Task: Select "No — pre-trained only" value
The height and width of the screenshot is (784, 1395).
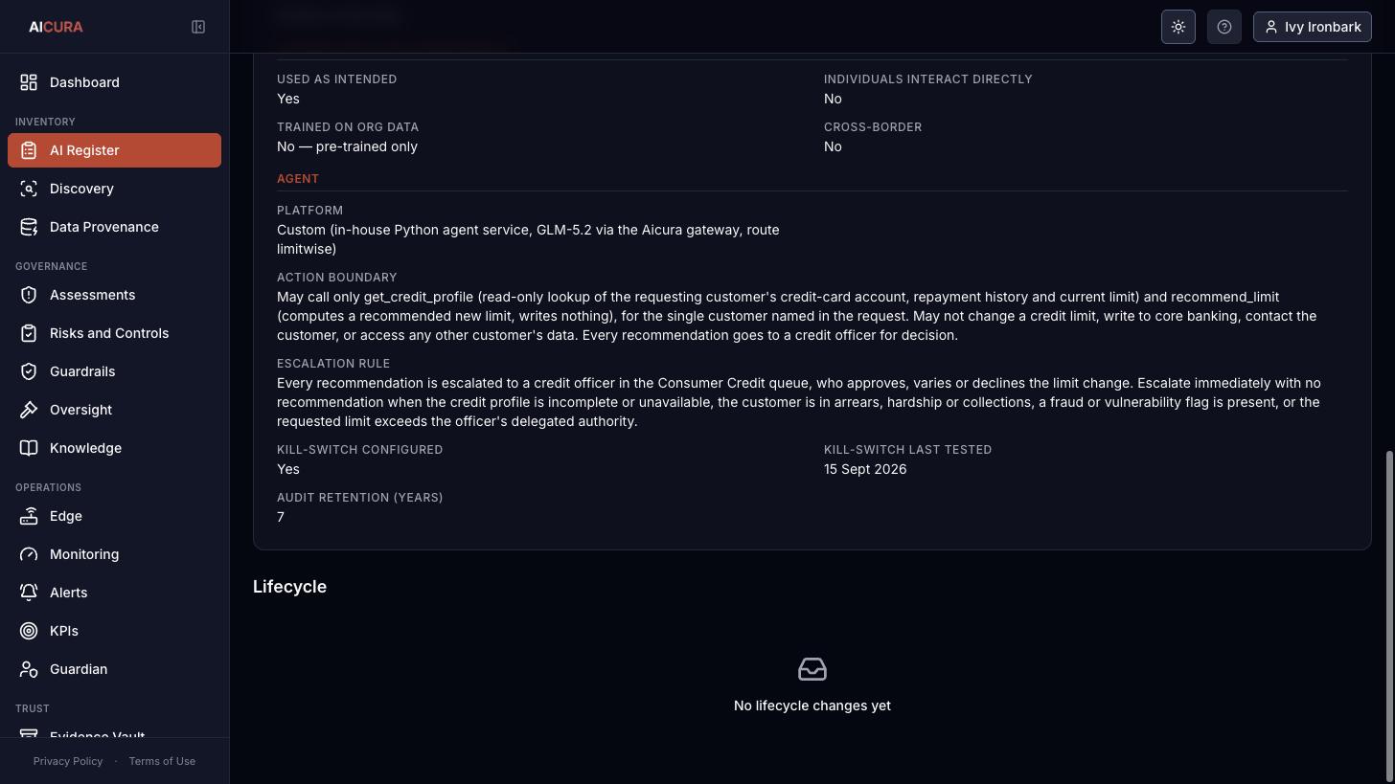Action: click(347, 146)
